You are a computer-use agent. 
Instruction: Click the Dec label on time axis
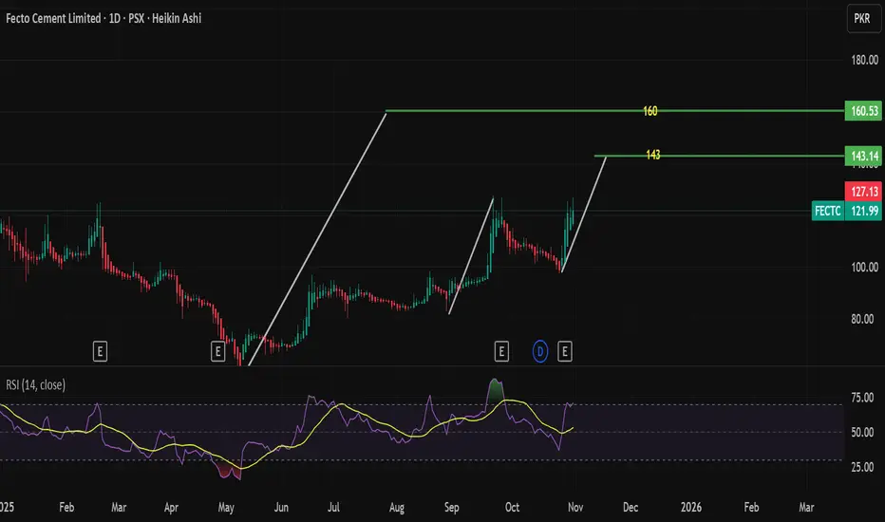coord(631,507)
